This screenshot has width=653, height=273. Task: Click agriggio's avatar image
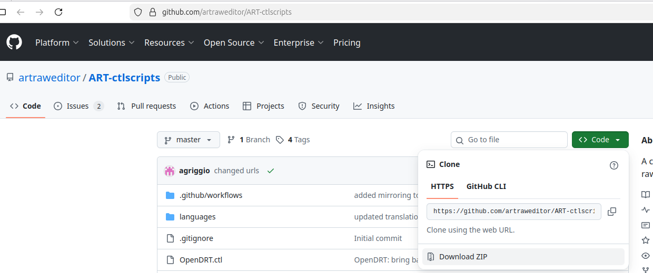pyautogui.click(x=170, y=171)
